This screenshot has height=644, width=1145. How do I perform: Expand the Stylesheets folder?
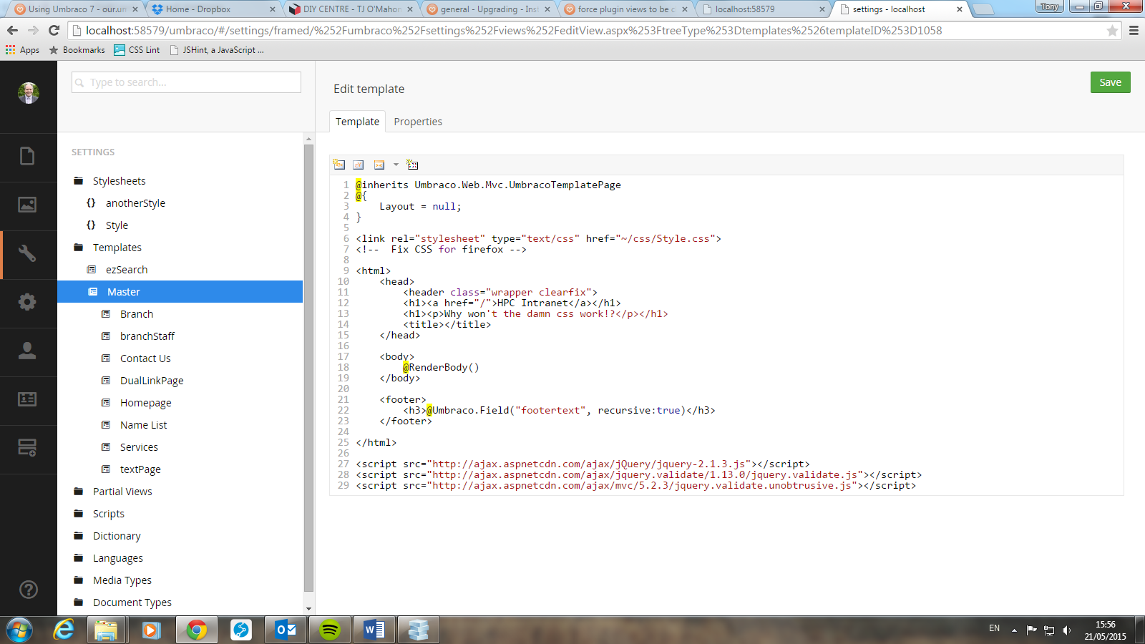[x=119, y=181]
